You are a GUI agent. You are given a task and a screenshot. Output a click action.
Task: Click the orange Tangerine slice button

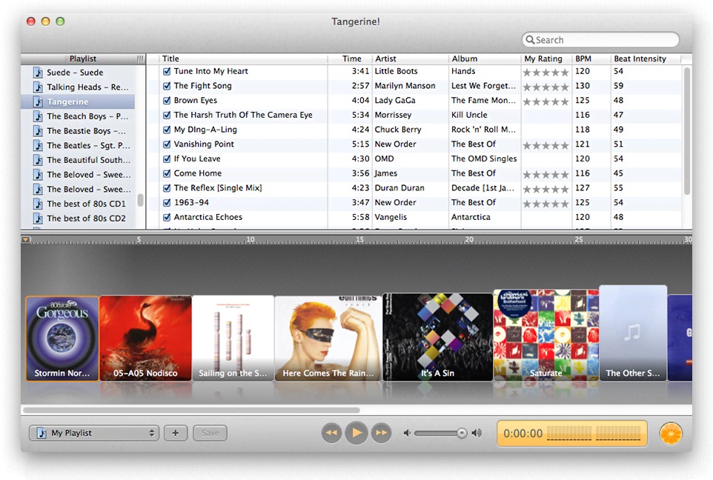(x=671, y=433)
